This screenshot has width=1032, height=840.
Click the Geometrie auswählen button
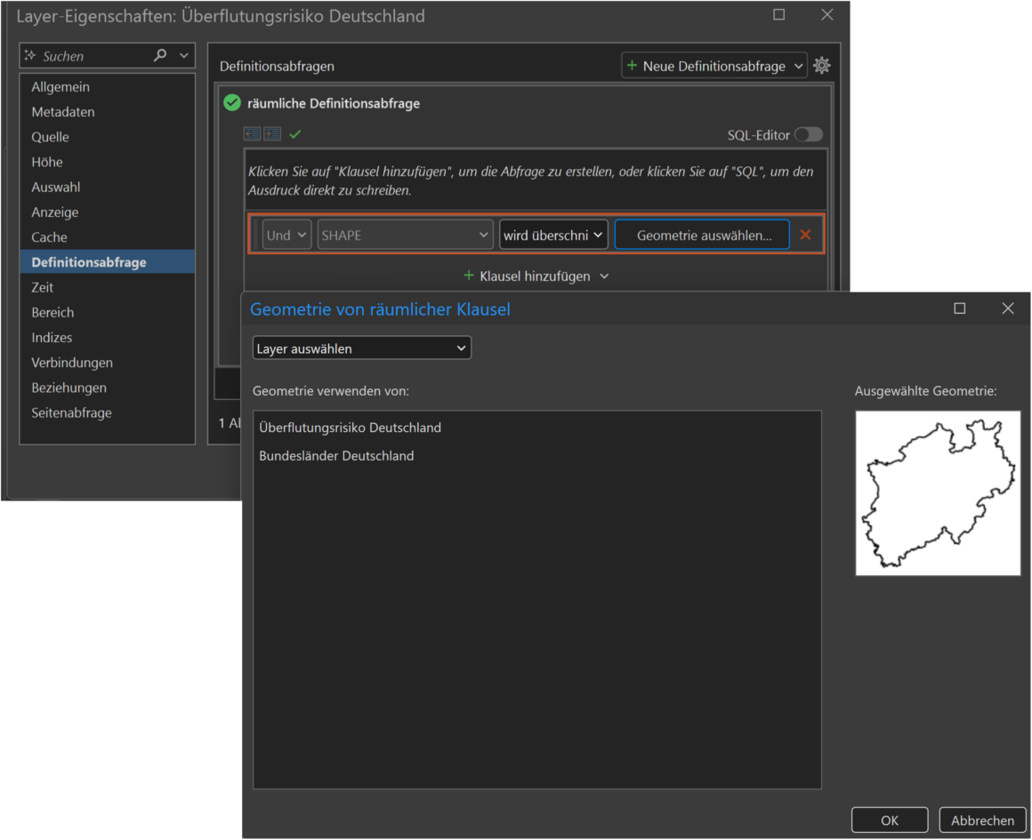coord(702,235)
